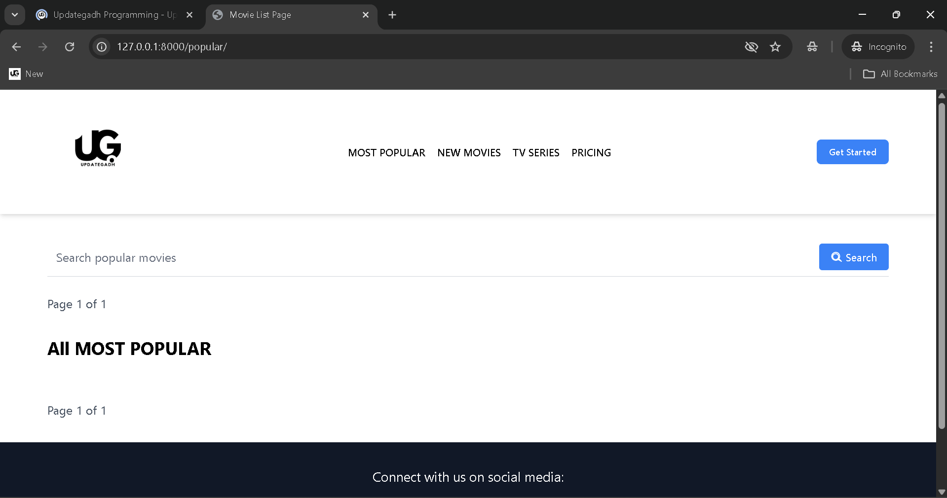Open the All Bookmarks folder
947x498 pixels.
click(900, 74)
